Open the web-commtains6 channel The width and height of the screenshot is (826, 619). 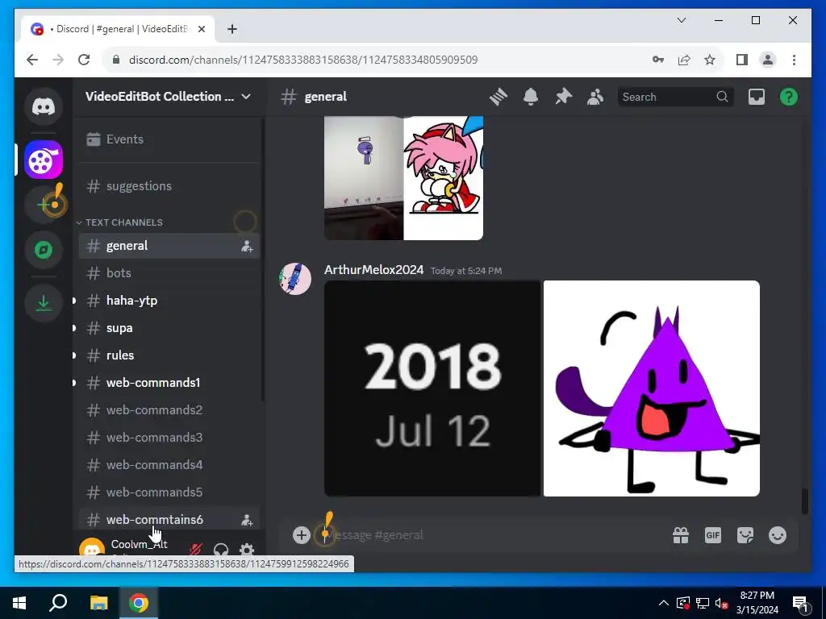click(x=169, y=520)
